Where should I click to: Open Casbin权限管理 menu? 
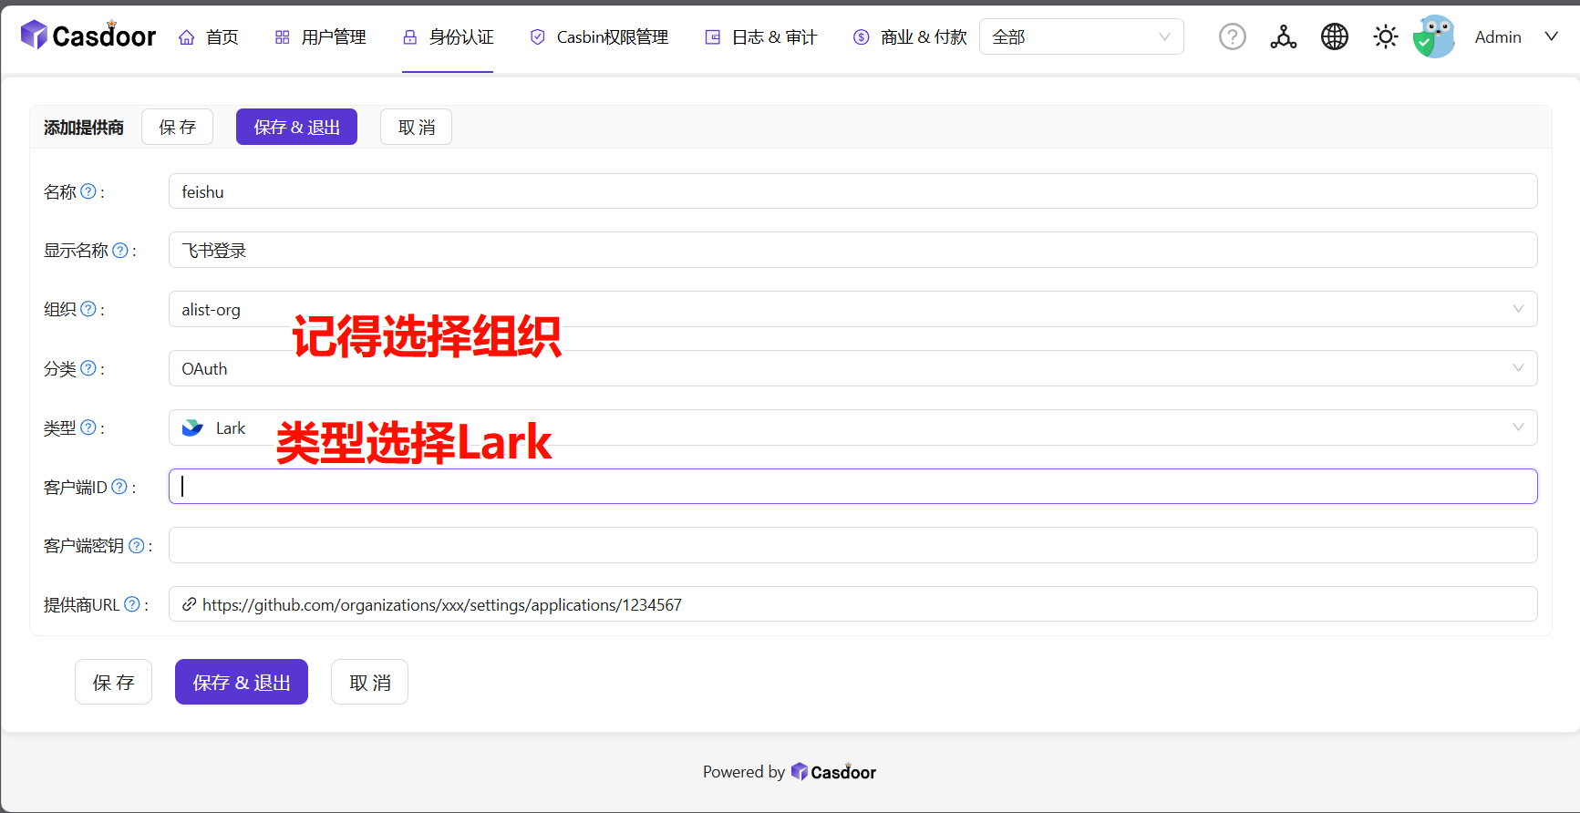coord(599,36)
